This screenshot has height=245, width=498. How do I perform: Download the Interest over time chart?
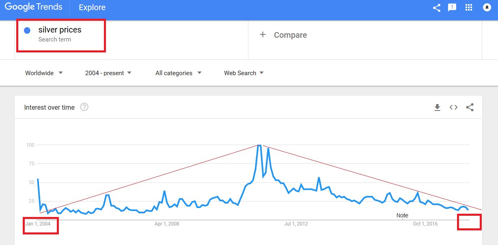[437, 107]
